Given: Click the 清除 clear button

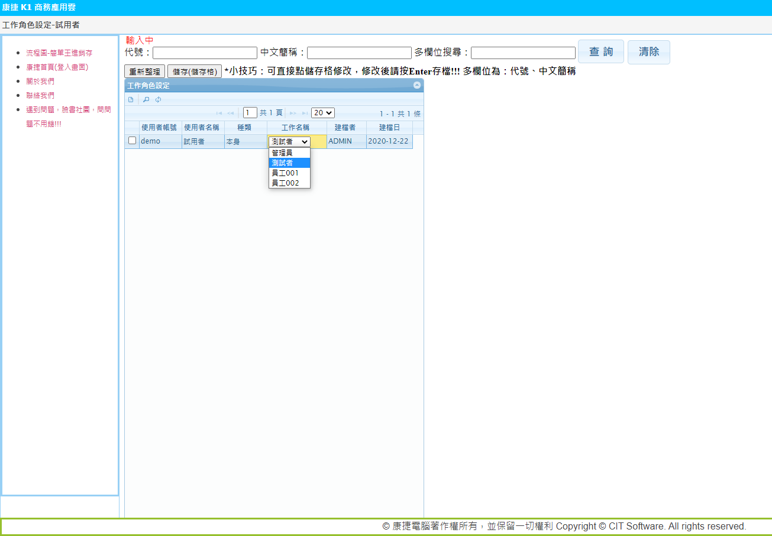Looking at the screenshot, I should pyautogui.click(x=648, y=52).
